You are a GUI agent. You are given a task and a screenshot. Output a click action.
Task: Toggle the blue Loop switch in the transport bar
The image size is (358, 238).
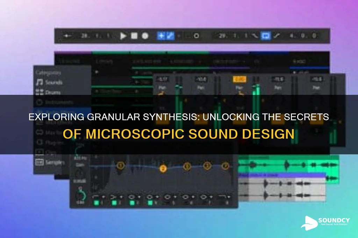point(266,36)
